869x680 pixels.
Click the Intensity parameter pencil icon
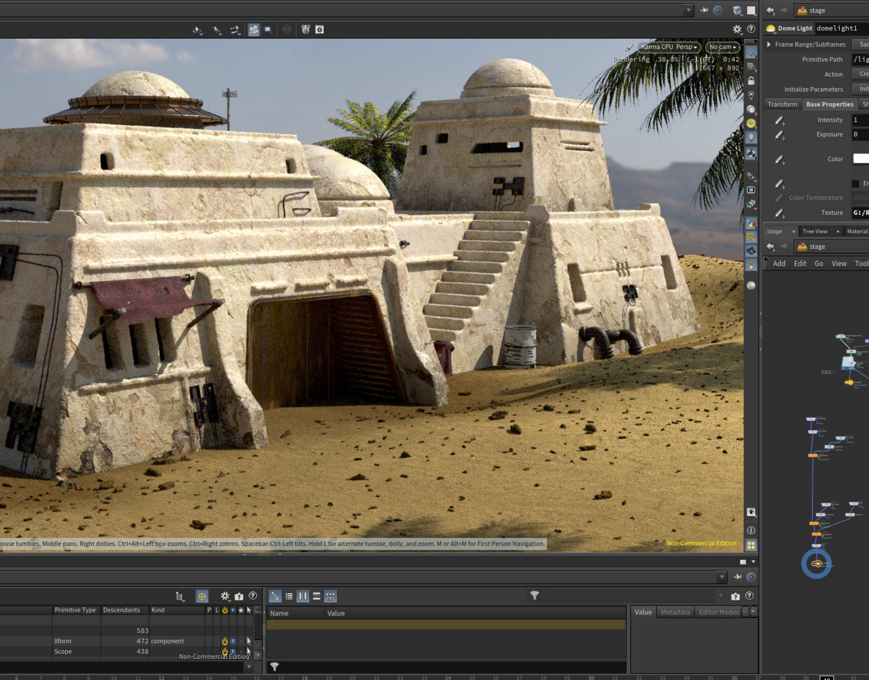(x=779, y=120)
